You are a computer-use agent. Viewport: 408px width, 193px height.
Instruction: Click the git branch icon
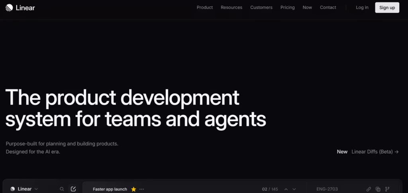pyautogui.click(x=387, y=189)
